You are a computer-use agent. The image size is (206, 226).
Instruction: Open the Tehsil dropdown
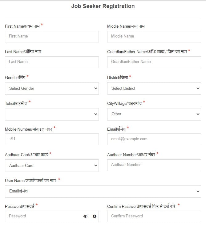[x=52, y=114]
